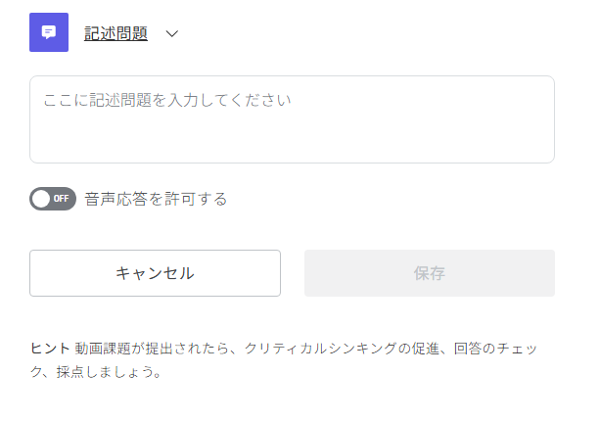The height and width of the screenshot is (421, 600).
Task: Click the キャンセル button
Action: tap(155, 273)
